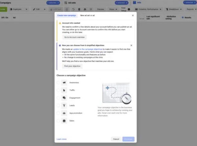Open the Ad sets tab

tap(72, 3)
